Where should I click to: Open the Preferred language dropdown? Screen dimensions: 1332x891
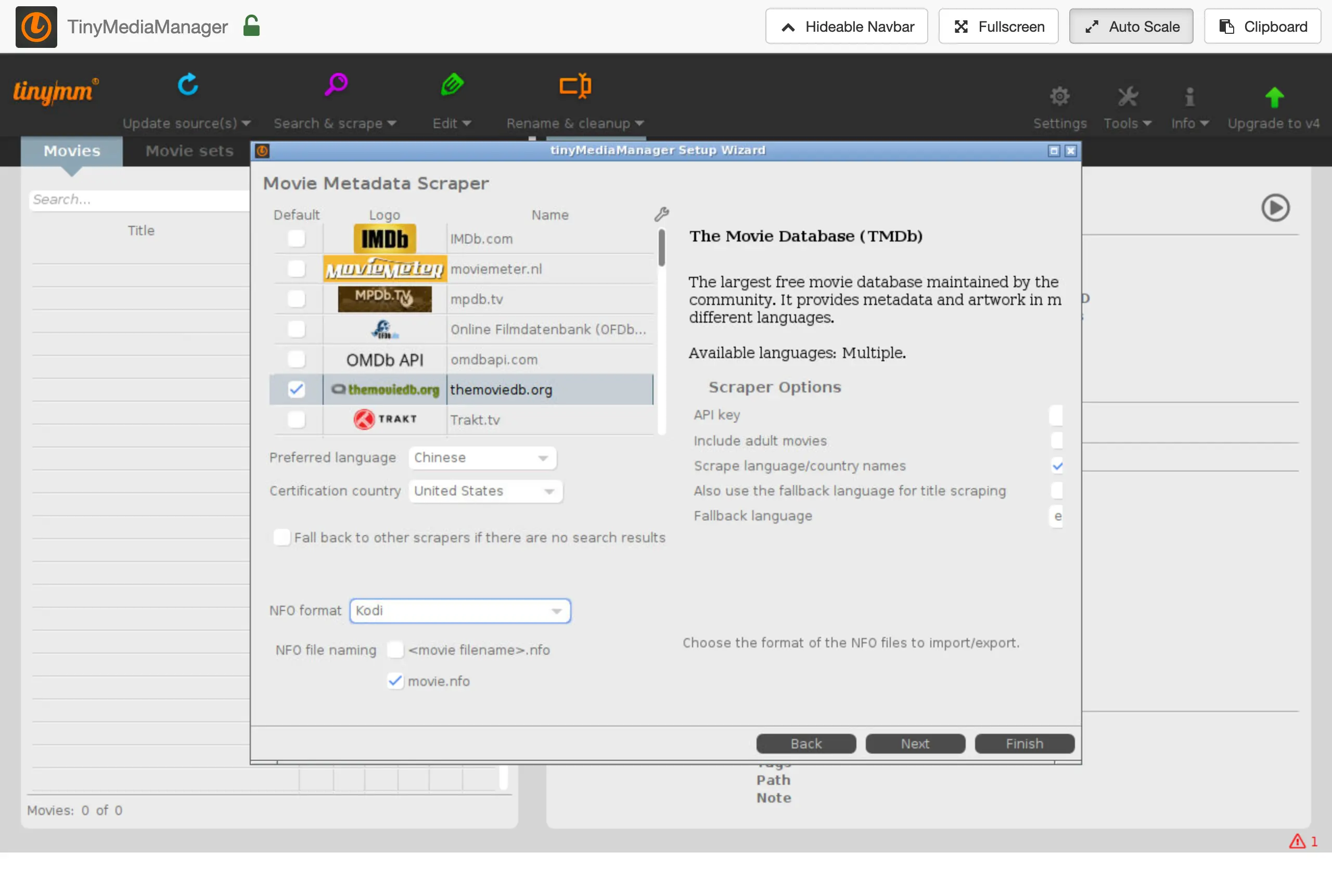point(482,457)
